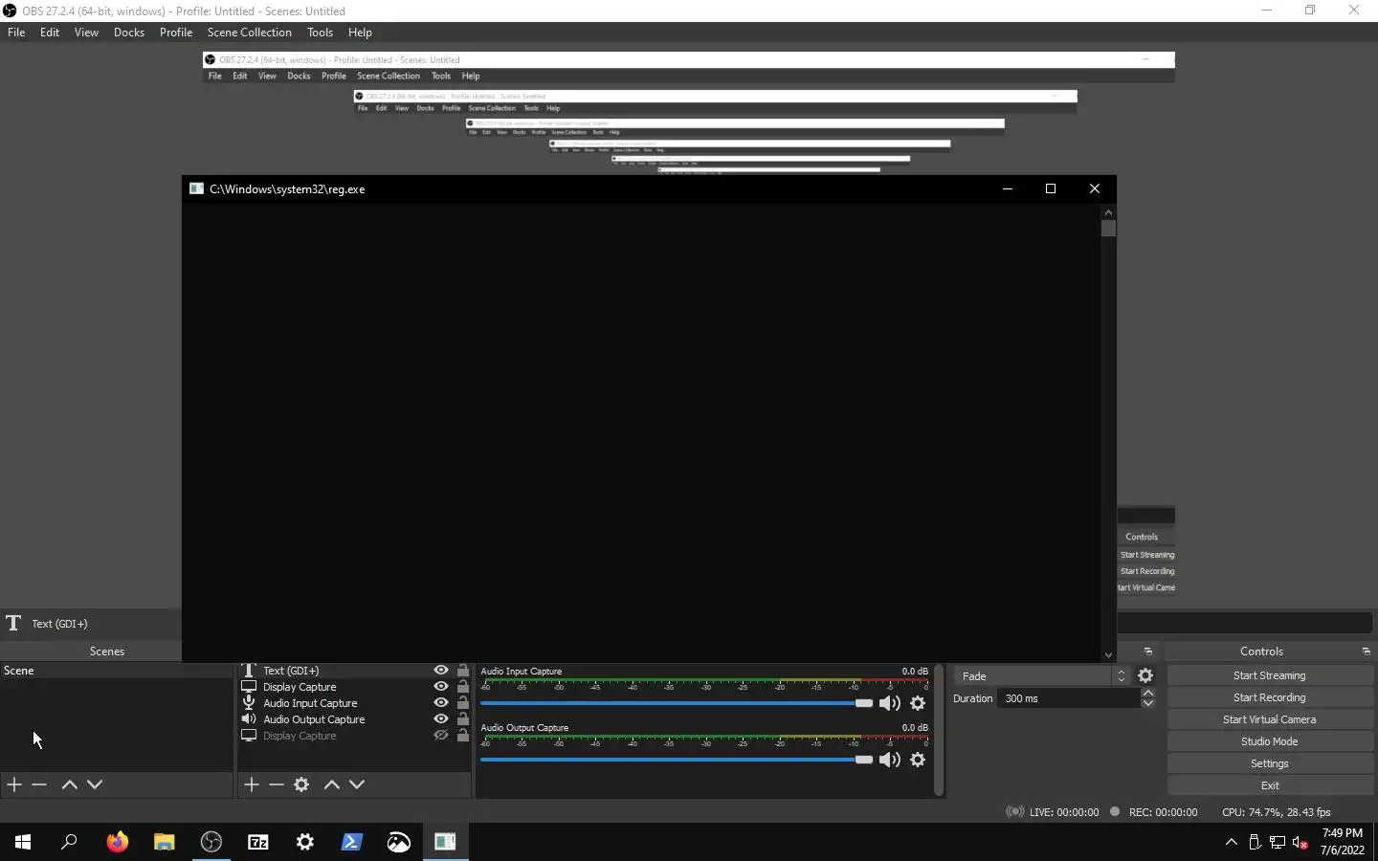Image resolution: width=1378 pixels, height=861 pixels.
Task: Open source properties gear below sources list
Action: [301, 784]
